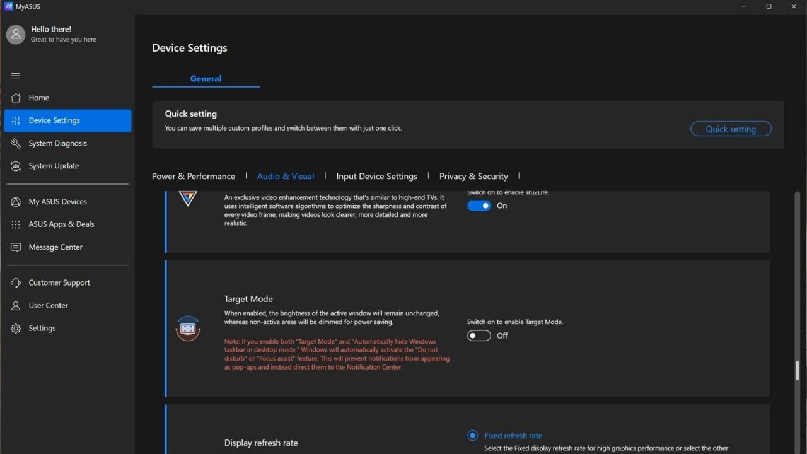Open Home via its house icon
Viewport: 807px width, 454px height.
[16, 98]
